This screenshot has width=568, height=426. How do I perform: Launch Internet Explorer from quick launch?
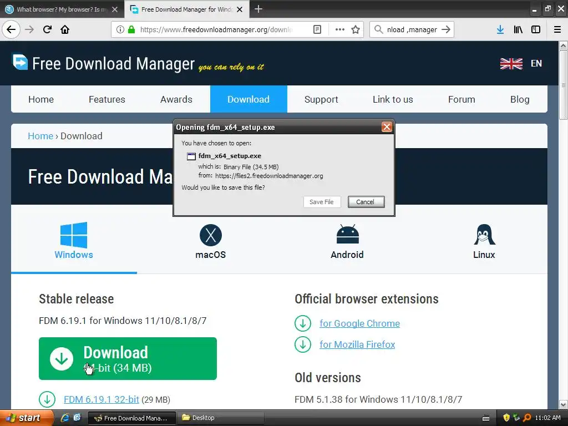click(x=65, y=418)
